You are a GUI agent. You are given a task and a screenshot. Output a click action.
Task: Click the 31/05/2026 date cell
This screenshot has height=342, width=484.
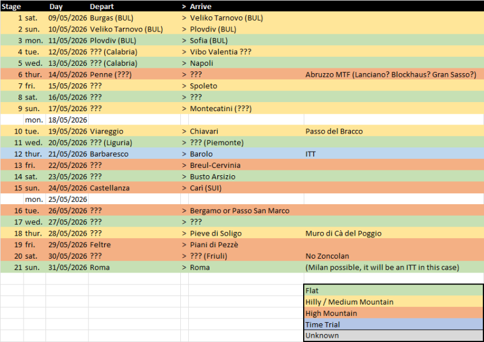[67, 267]
